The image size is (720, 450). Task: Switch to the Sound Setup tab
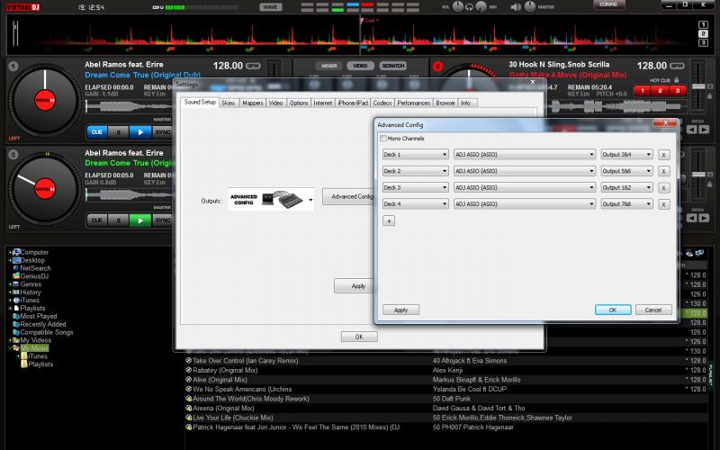[200, 103]
